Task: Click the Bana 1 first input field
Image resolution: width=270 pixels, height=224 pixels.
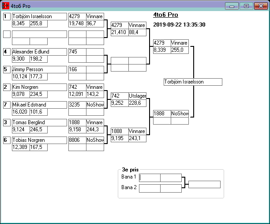Action: point(150,178)
